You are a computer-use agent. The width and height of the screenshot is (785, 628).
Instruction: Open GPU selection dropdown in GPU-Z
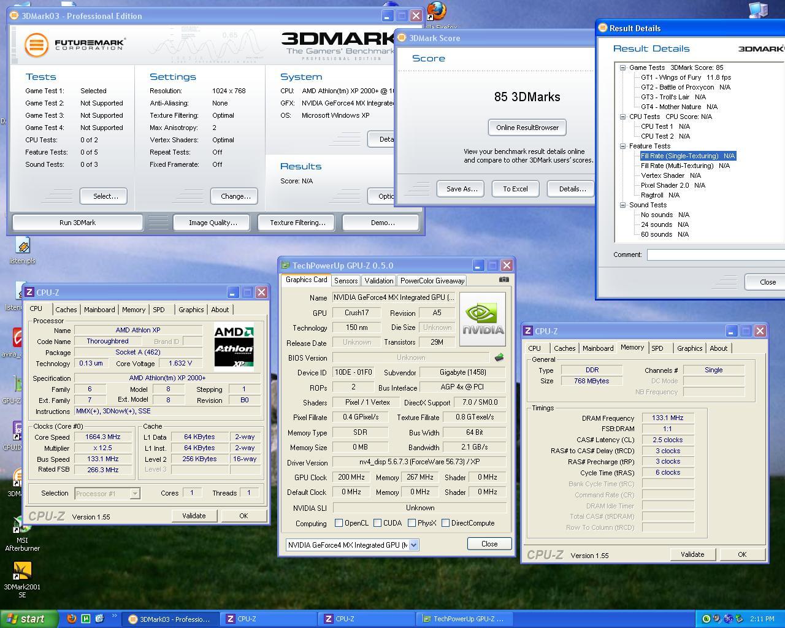(x=413, y=545)
